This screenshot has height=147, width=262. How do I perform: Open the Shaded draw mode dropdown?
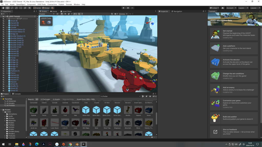pyautogui.click(x=47, y=14)
